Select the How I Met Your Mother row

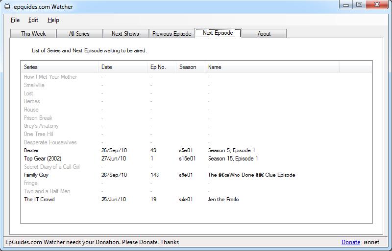(196, 77)
